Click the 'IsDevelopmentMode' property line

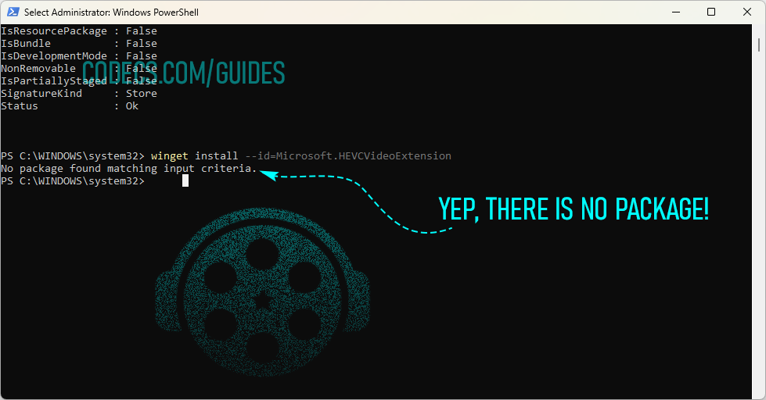coord(79,56)
